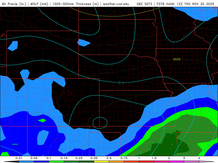Click the red 1–1.5 legend swatch
The height and width of the screenshot is (163, 218).
(x=147, y=162)
